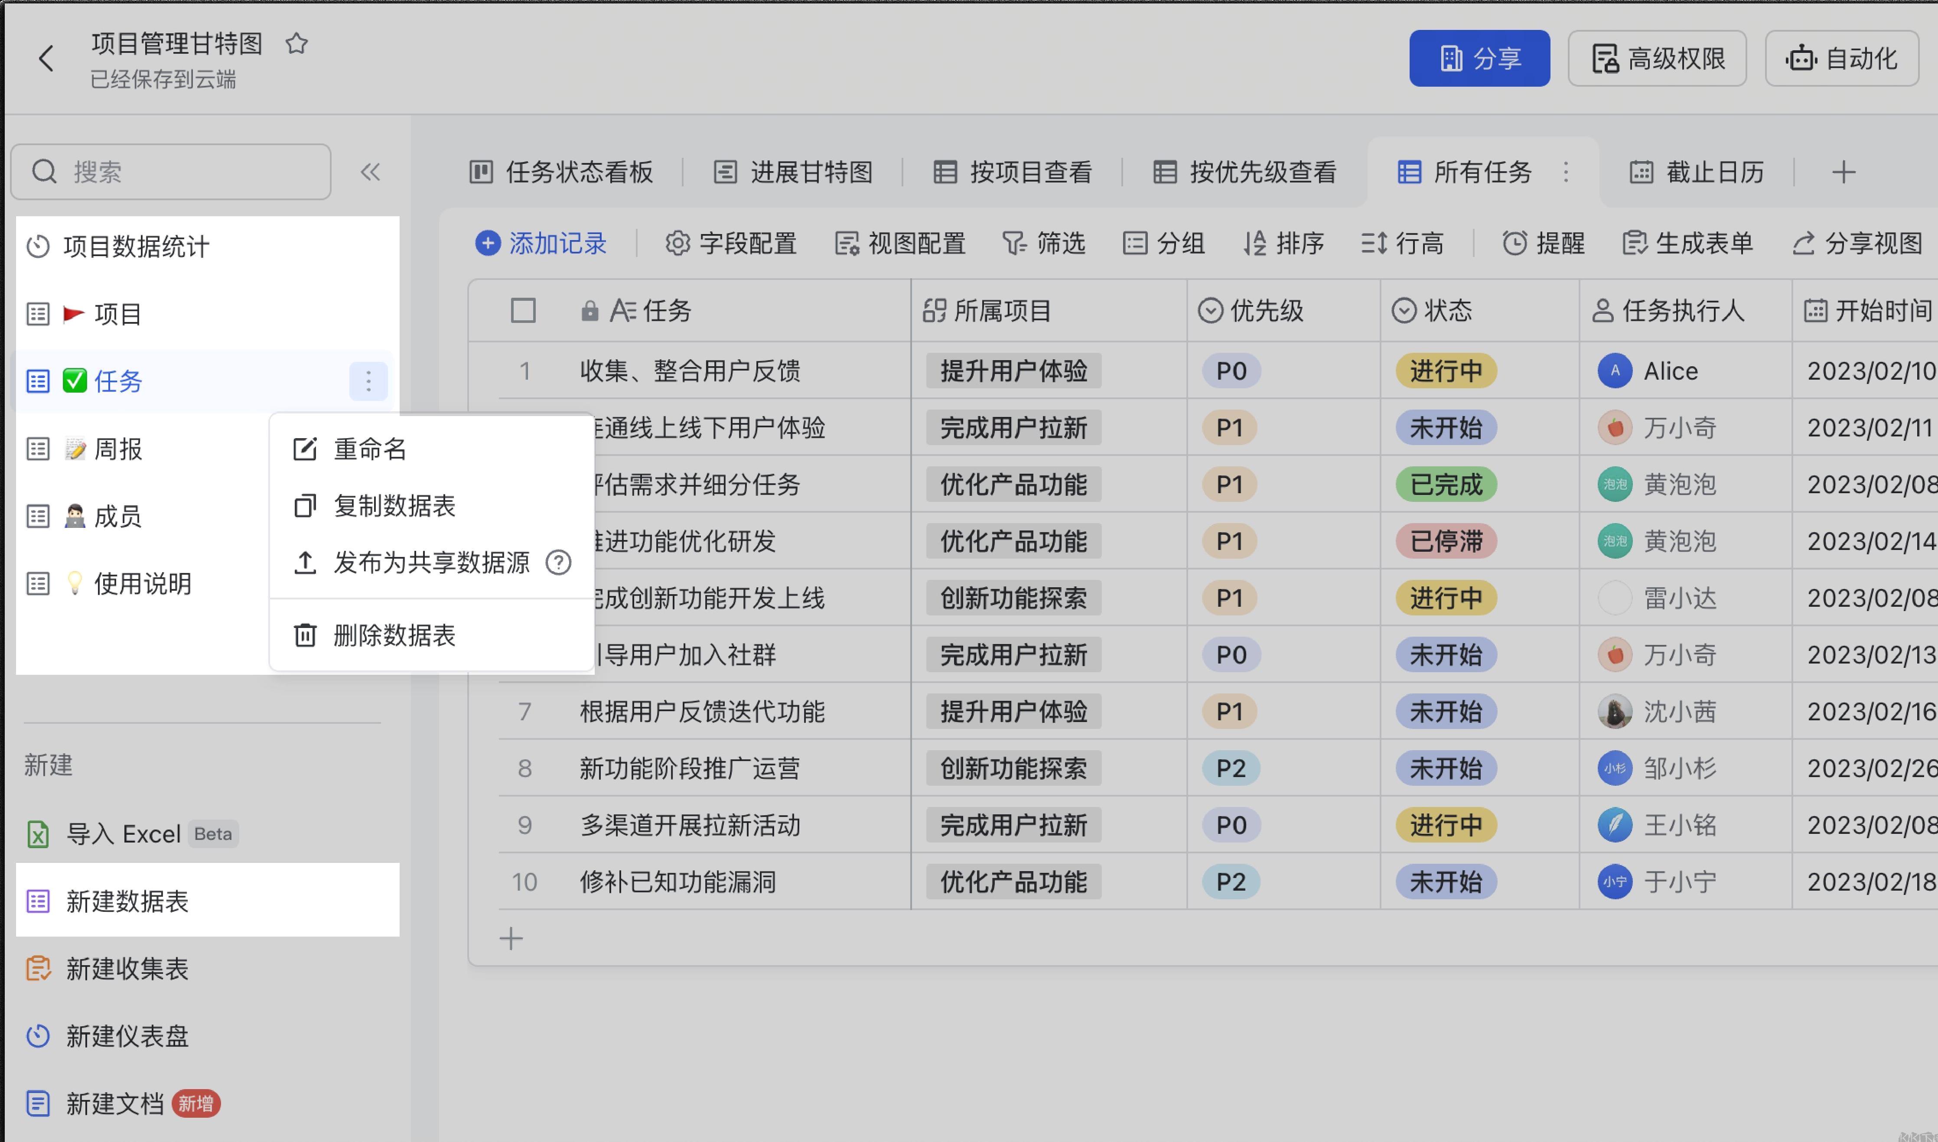Screen dimensions: 1938x1142
Task: Tick the select-all checkbox in table header
Action: click(x=523, y=311)
